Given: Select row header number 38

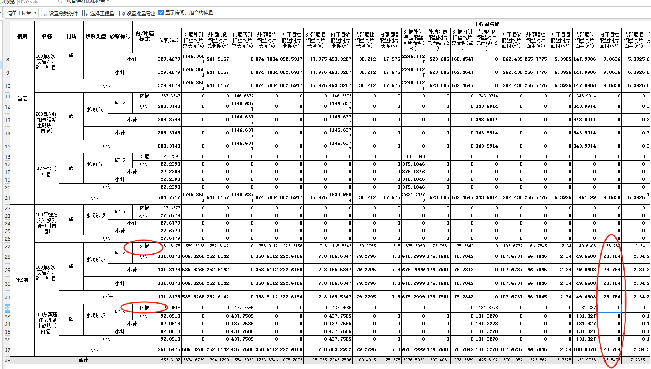Looking at the screenshot, I should (x=8, y=360).
